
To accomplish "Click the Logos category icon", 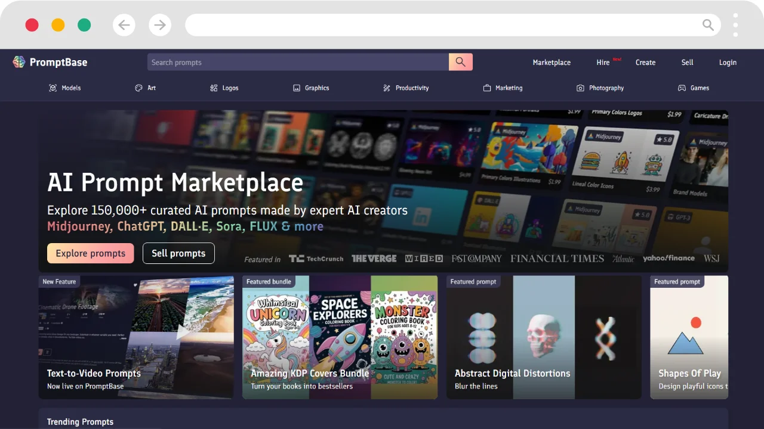I will click(214, 88).
